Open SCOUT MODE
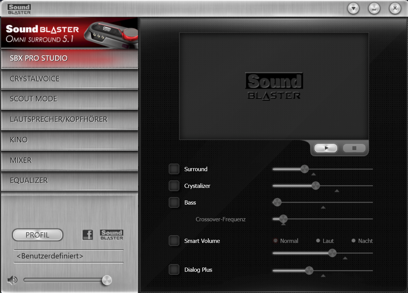 (x=69, y=99)
